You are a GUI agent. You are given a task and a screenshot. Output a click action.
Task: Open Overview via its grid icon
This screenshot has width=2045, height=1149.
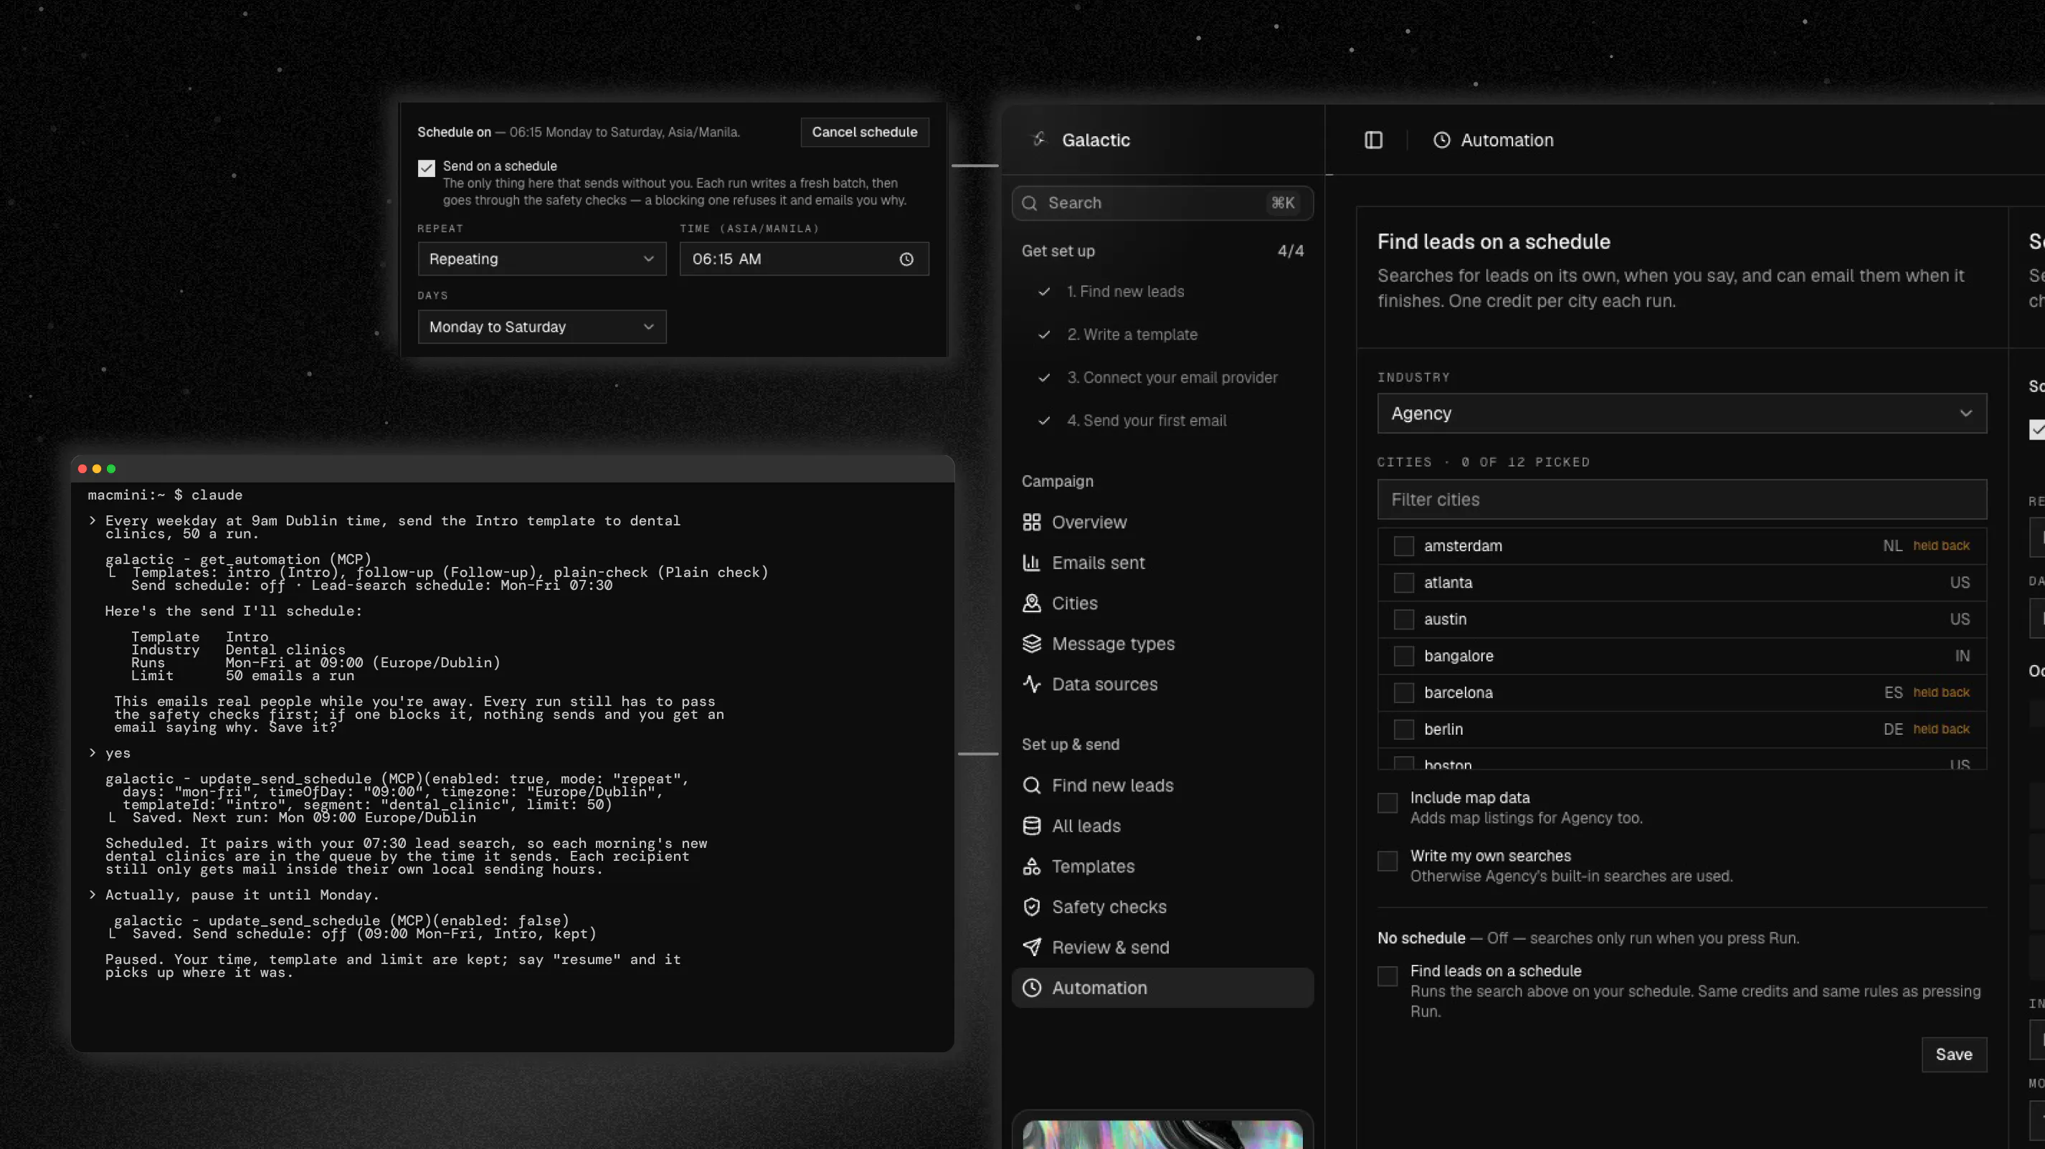point(1031,522)
